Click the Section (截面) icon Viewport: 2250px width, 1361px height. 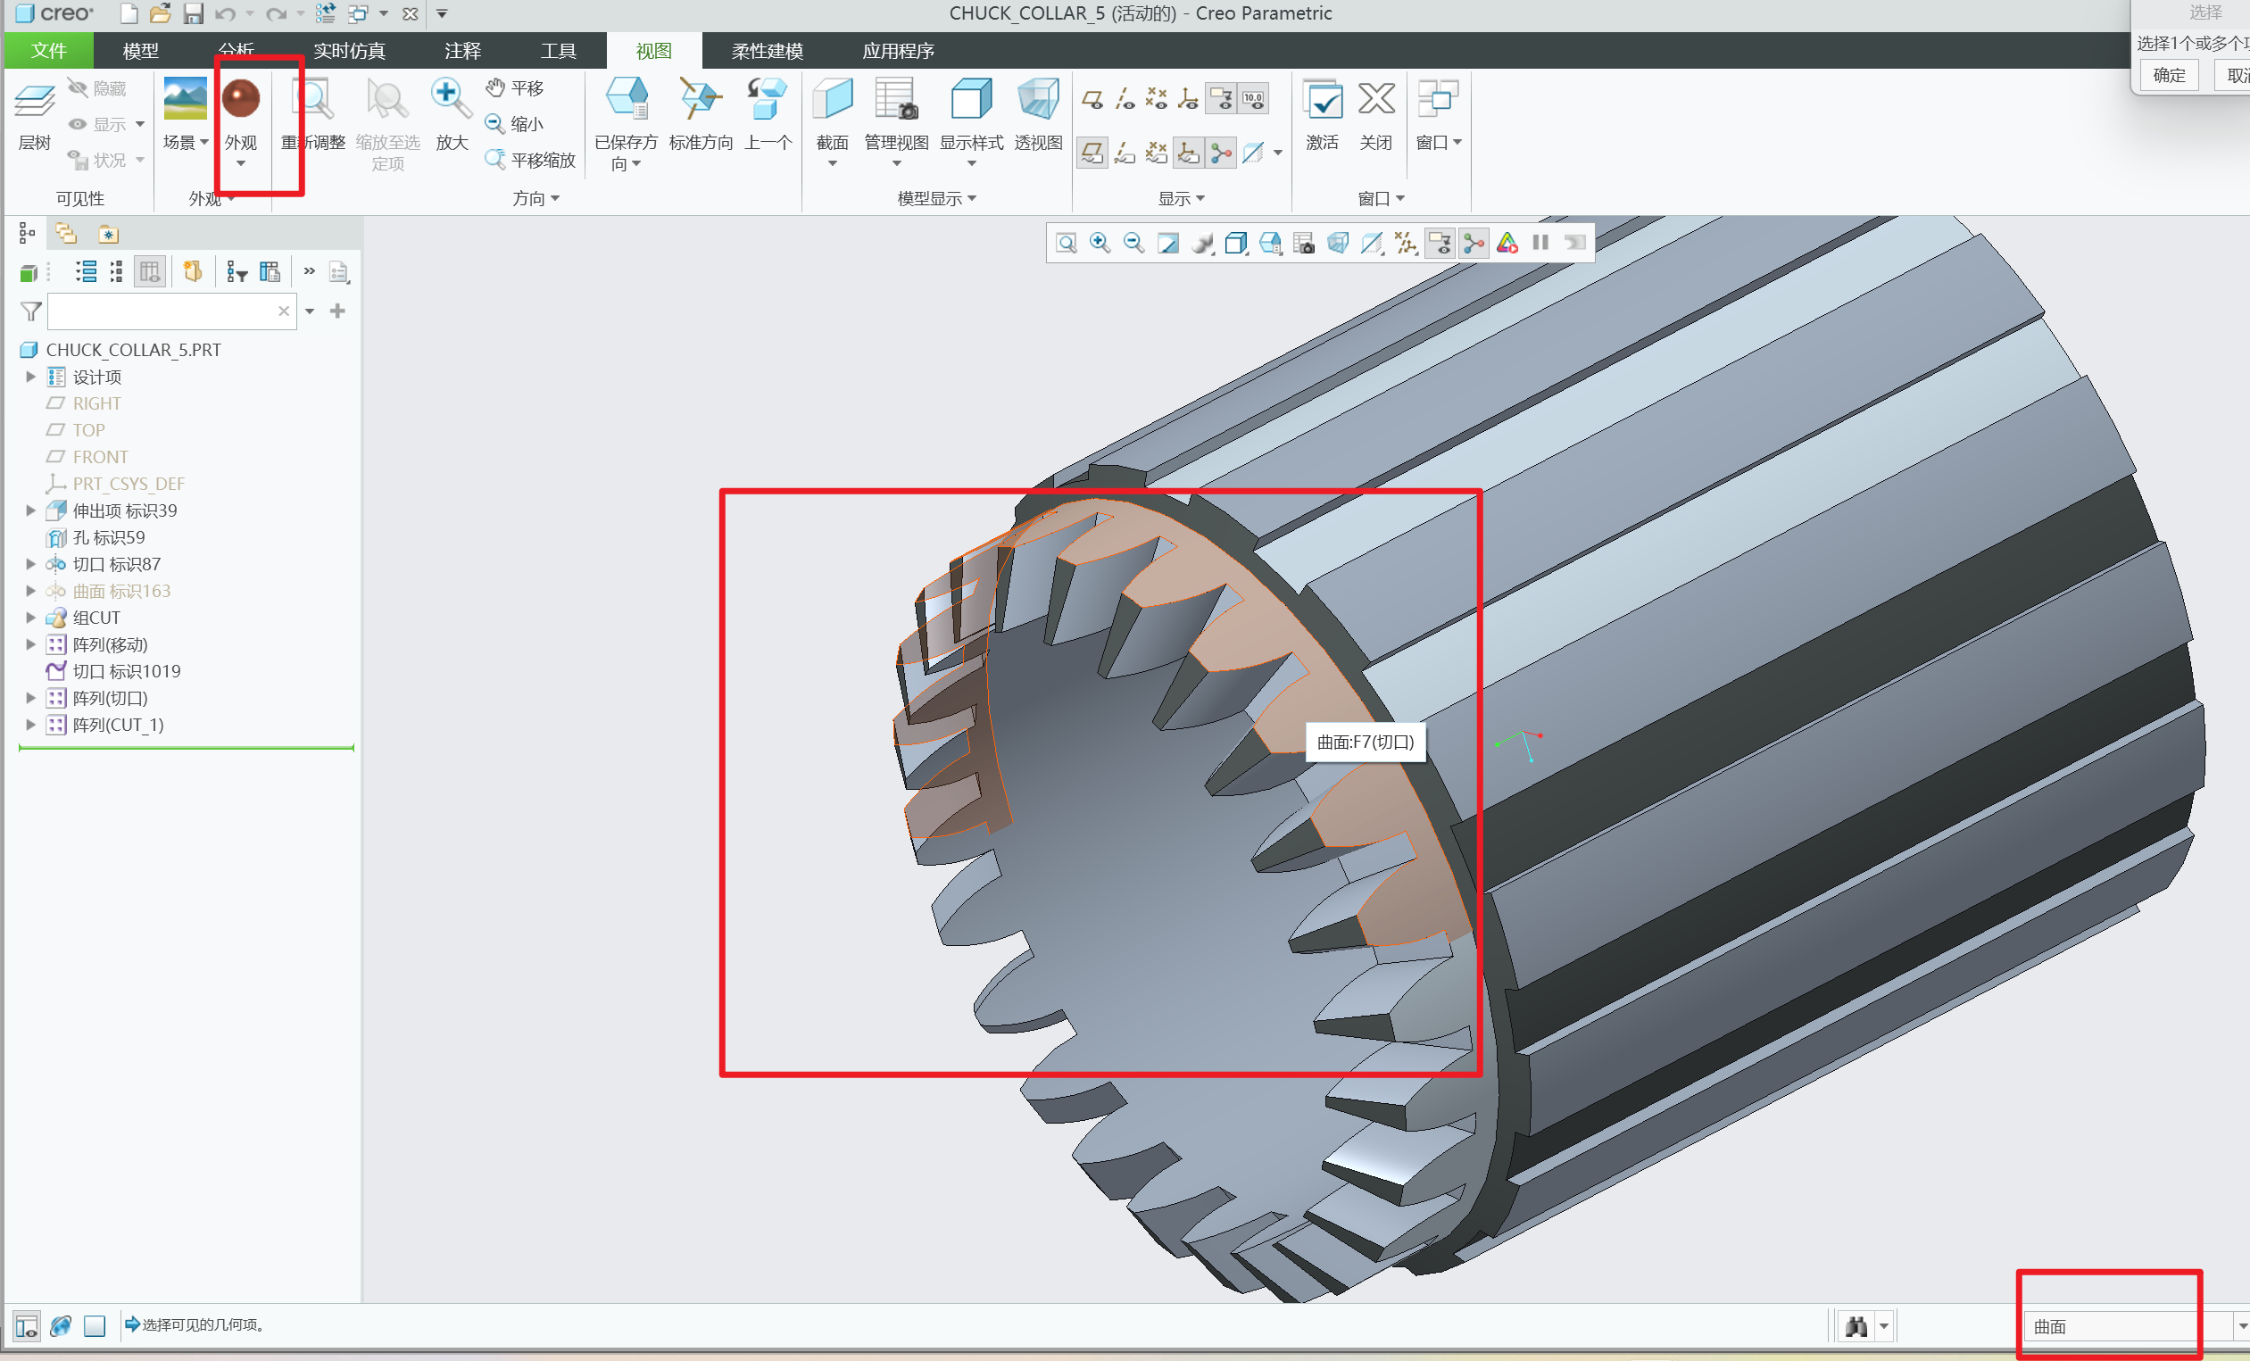point(832,98)
